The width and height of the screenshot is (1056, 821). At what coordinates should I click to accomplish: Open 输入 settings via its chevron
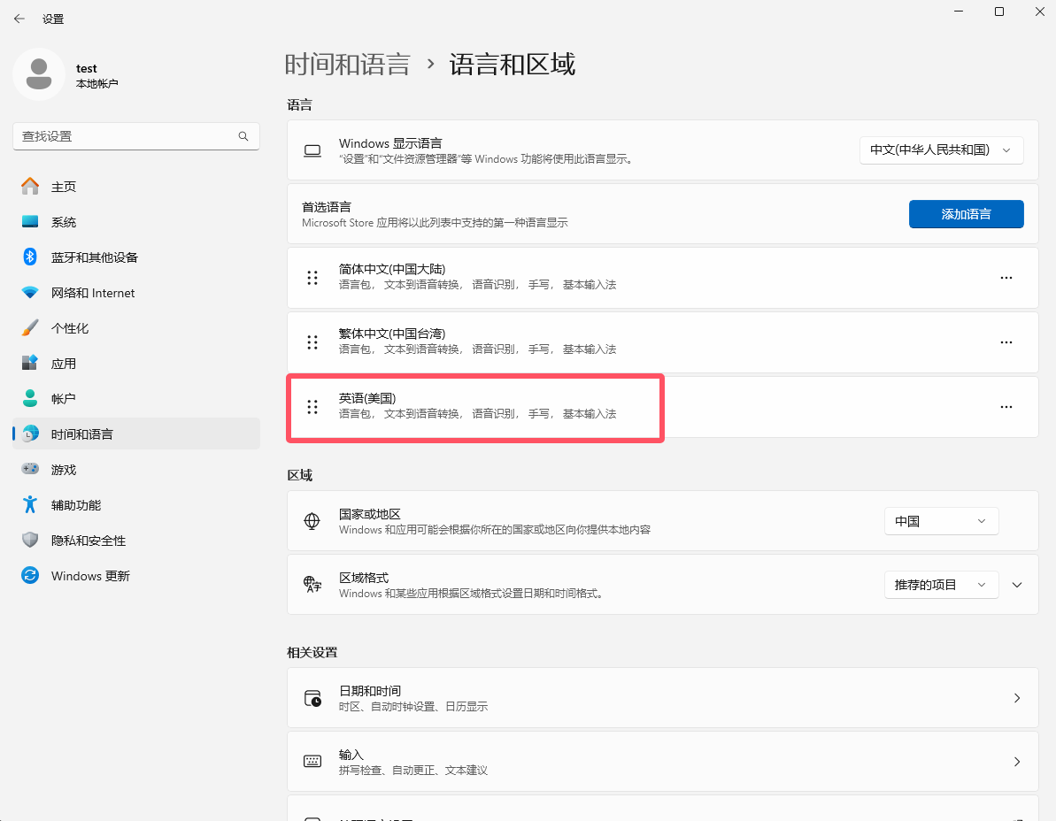pyautogui.click(x=1017, y=762)
